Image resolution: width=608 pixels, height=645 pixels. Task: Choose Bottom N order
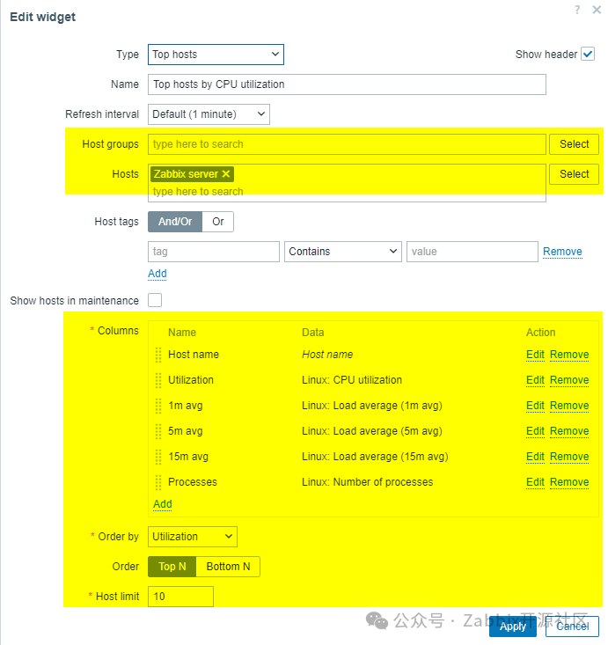click(x=228, y=567)
